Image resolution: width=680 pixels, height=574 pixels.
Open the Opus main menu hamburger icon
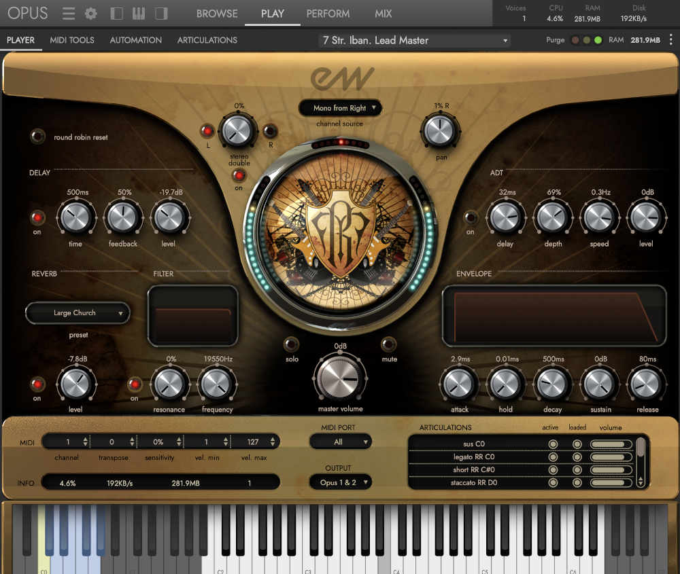[x=69, y=14]
